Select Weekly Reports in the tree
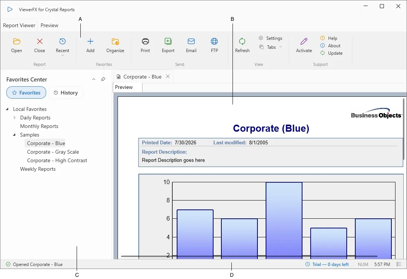407x279 pixels. click(x=38, y=169)
